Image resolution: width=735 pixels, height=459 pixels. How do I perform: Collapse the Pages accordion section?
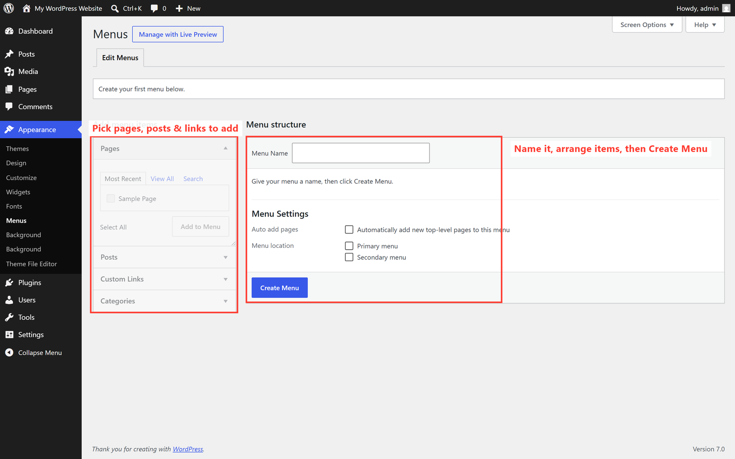pos(164,148)
